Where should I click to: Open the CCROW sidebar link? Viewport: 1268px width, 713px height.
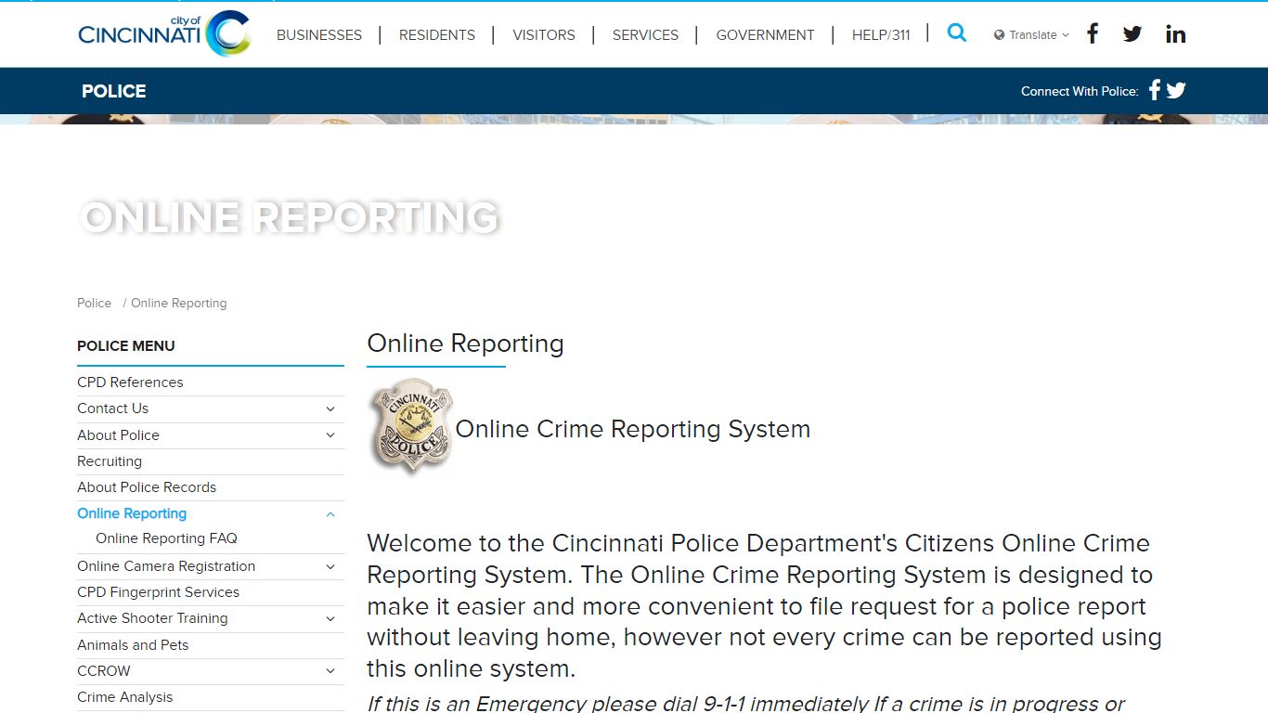pyautogui.click(x=104, y=671)
